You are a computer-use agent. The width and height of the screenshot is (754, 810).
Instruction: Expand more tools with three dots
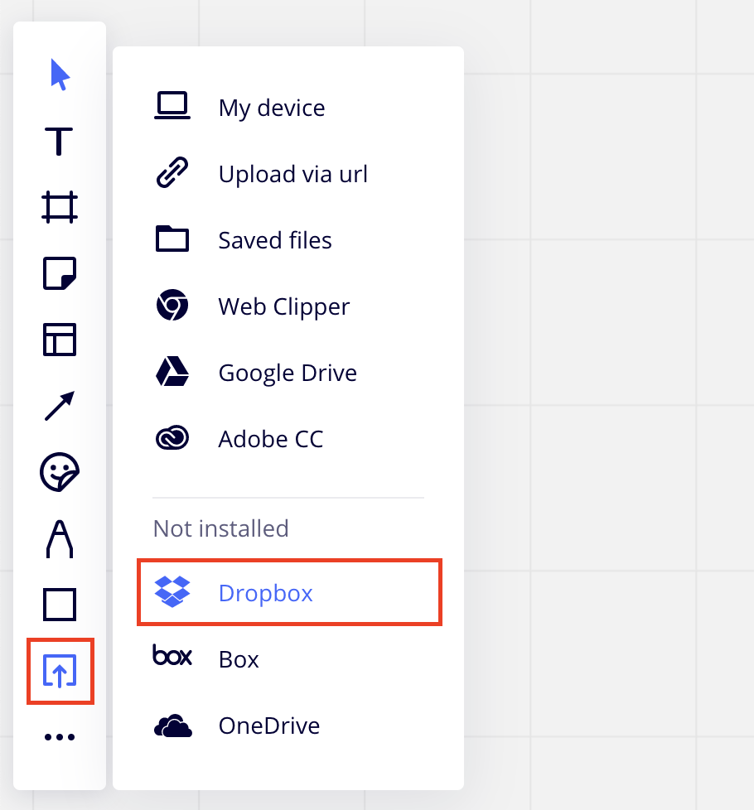pyautogui.click(x=60, y=737)
